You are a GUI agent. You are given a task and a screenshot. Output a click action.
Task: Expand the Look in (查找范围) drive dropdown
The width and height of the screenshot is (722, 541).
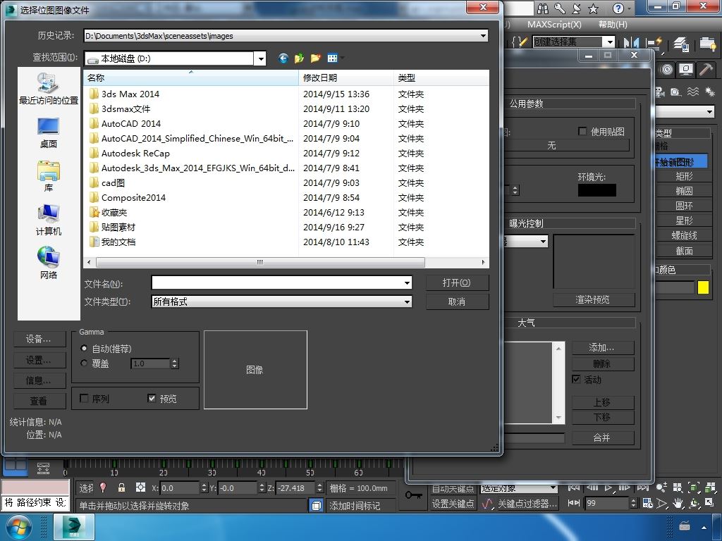point(261,58)
